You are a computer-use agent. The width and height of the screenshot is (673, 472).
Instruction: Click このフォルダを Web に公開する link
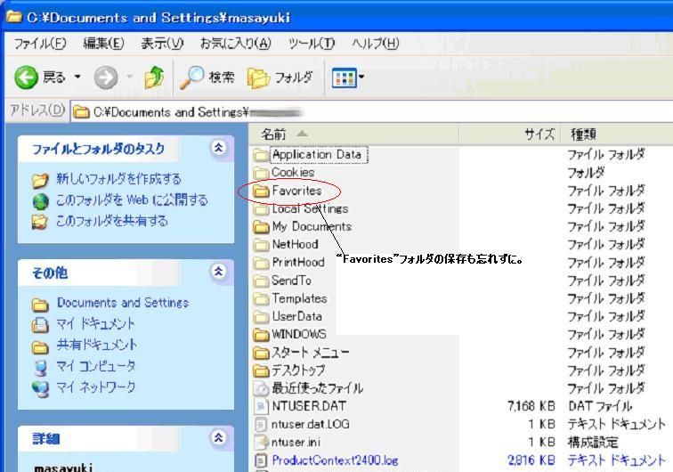tap(132, 199)
